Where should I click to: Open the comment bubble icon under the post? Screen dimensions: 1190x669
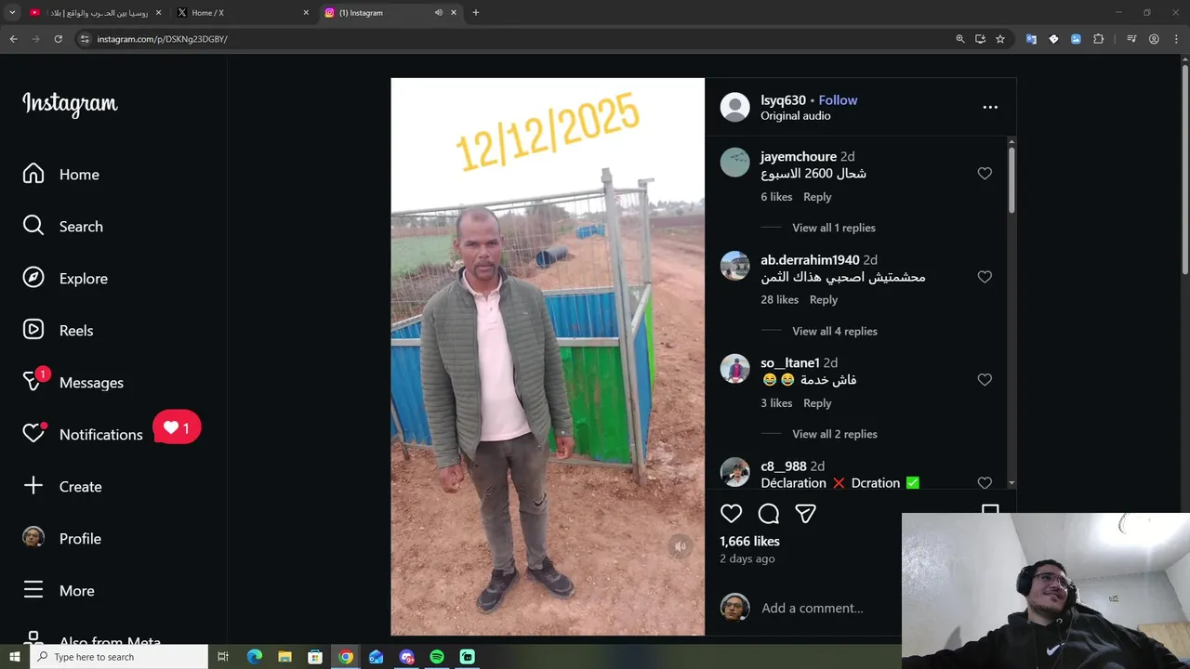click(x=769, y=514)
